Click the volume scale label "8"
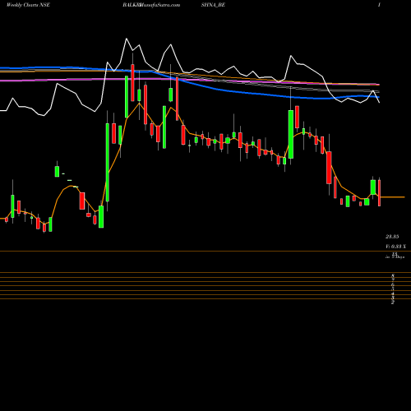 (393, 275)
